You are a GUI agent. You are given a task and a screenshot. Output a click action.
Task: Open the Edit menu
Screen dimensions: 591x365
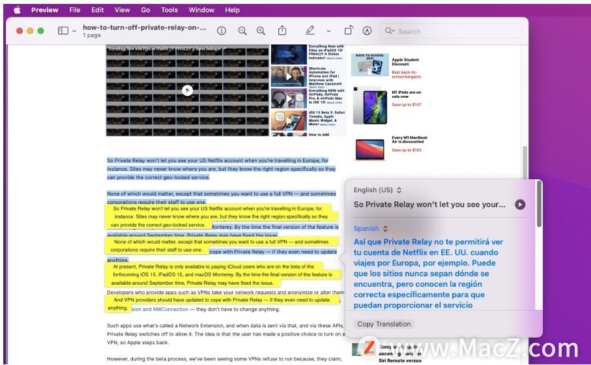pyautogui.click(x=97, y=10)
